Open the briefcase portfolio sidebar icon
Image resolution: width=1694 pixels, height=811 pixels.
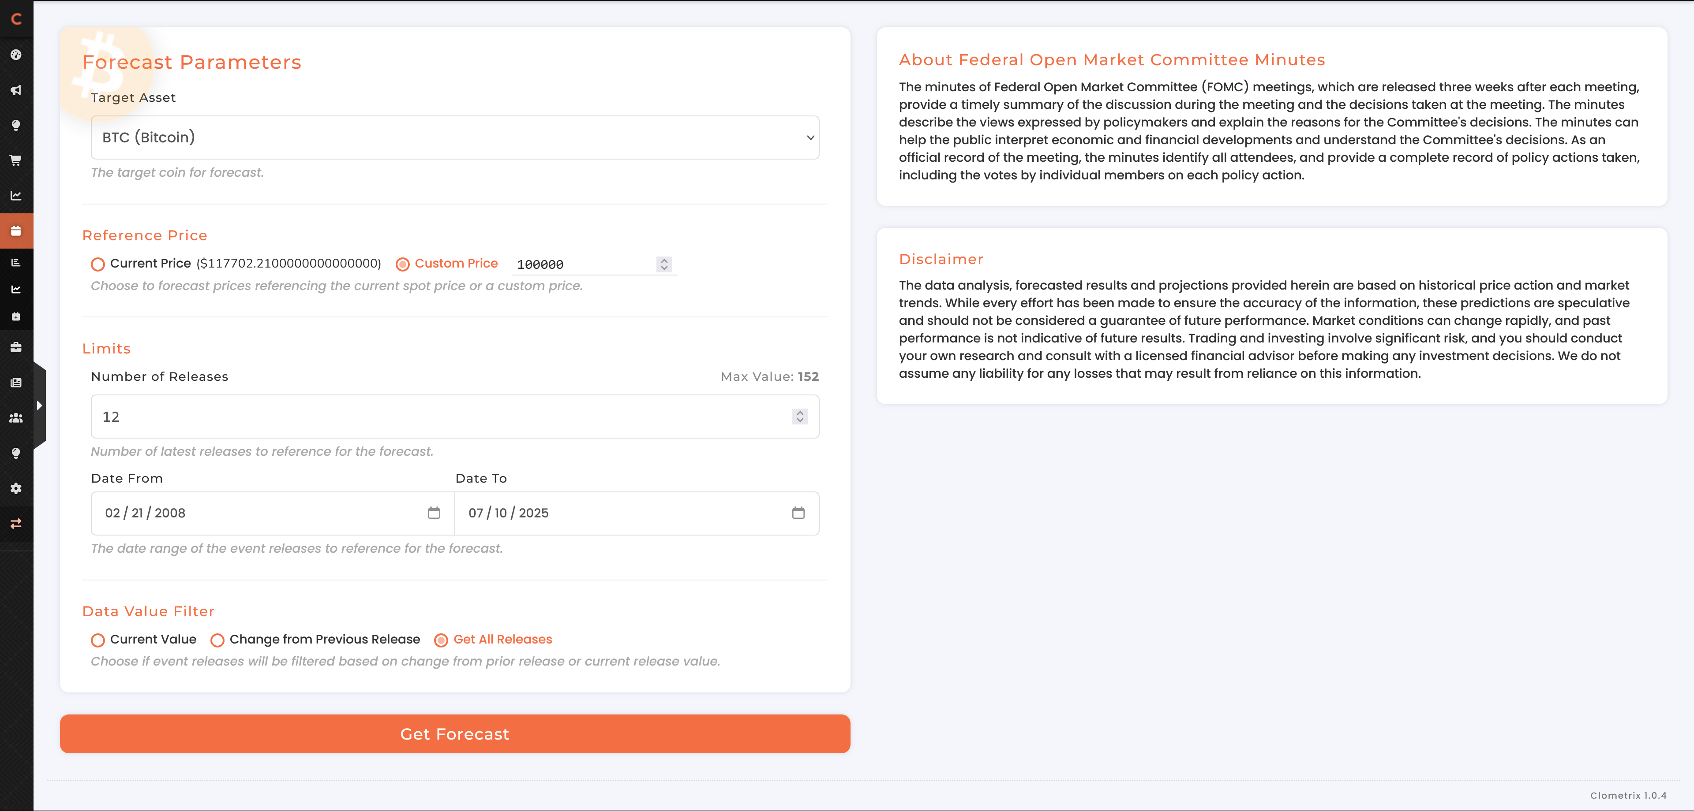[16, 347]
